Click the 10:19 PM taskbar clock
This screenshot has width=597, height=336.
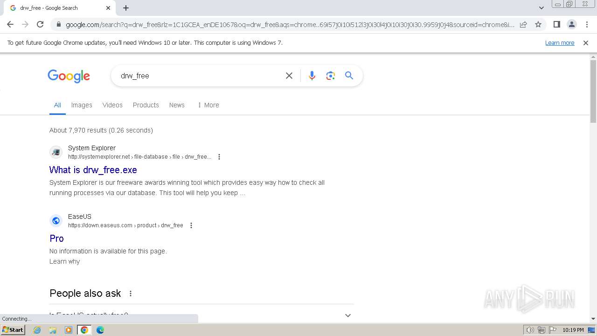point(573,330)
